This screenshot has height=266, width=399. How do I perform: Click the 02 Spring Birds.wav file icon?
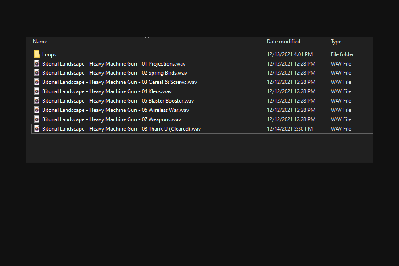click(37, 73)
